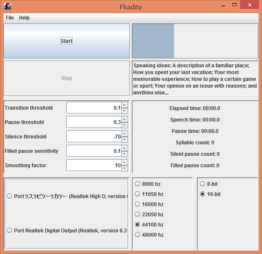The height and width of the screenshot is (254, 262).
Task: Click the audio level meter bar
Action: point(195,41)
